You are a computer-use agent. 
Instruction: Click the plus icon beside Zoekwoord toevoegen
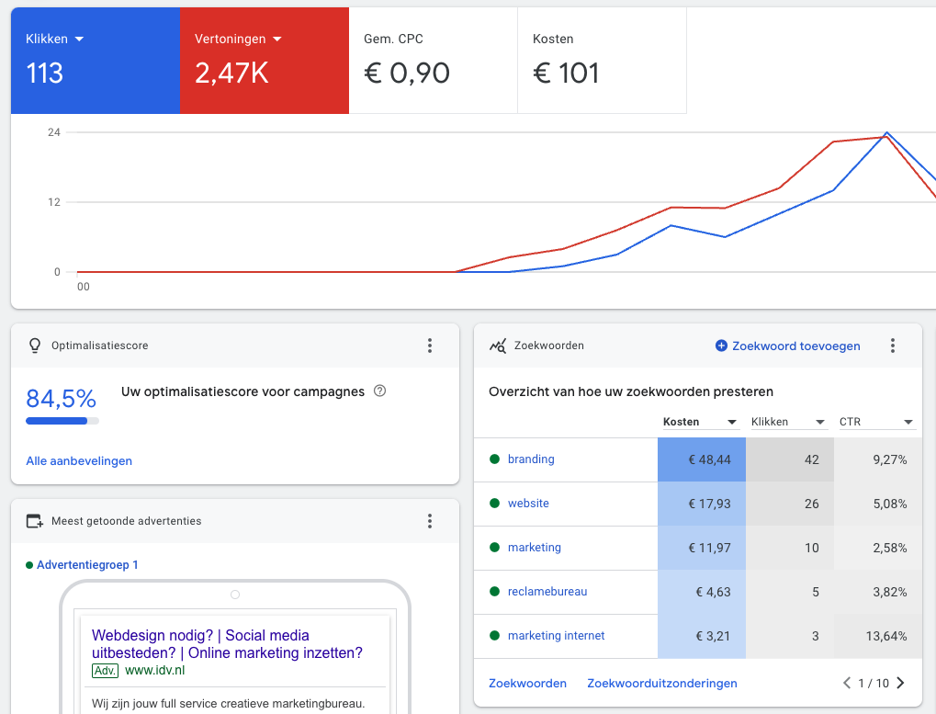721,346
